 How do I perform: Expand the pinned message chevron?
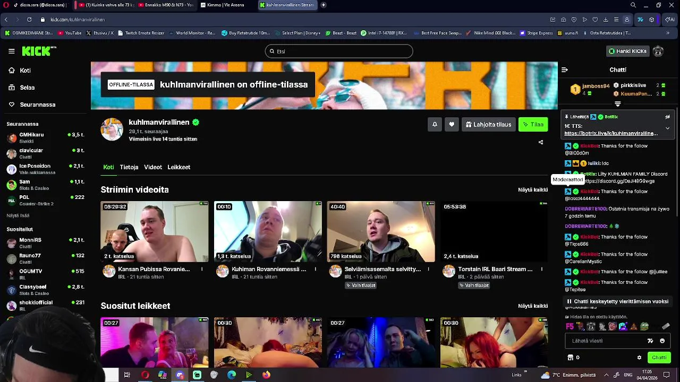pyautogui.click(x=668, y=128)
